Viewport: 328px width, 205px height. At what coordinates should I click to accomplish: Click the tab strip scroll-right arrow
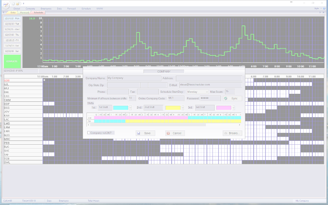pyautogui.click(x=320, y=13)
